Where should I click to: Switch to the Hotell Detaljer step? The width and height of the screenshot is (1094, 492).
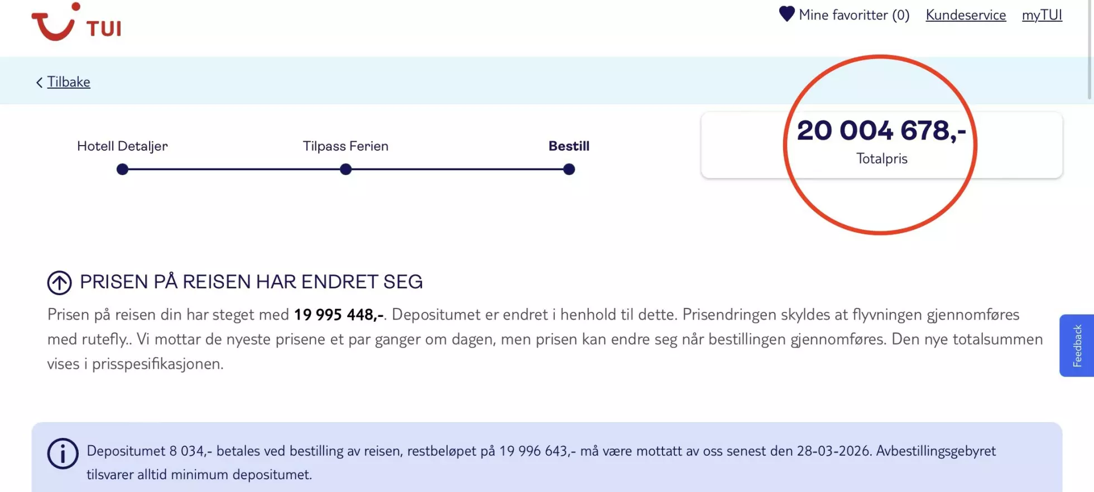(x=122, y=146)
